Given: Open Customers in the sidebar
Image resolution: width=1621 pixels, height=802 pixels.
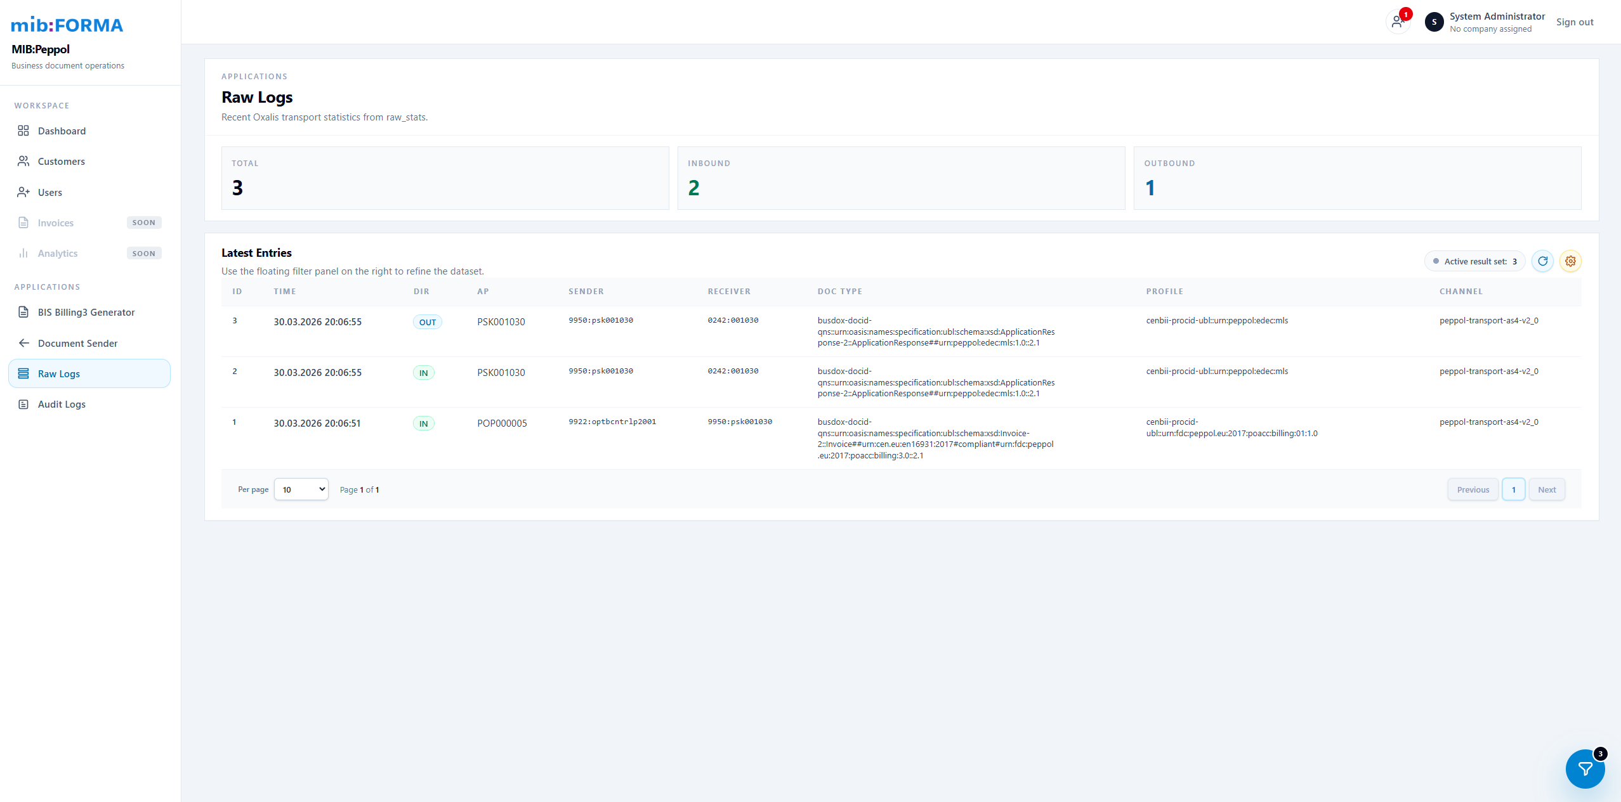Looking at the screenshot, I should tap(89, 161).
